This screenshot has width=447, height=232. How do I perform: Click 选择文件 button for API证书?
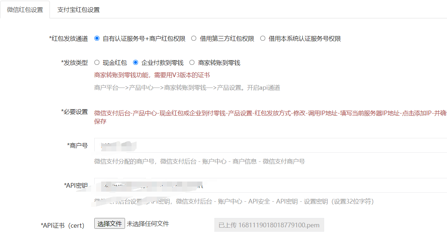[x=109, y=223]
